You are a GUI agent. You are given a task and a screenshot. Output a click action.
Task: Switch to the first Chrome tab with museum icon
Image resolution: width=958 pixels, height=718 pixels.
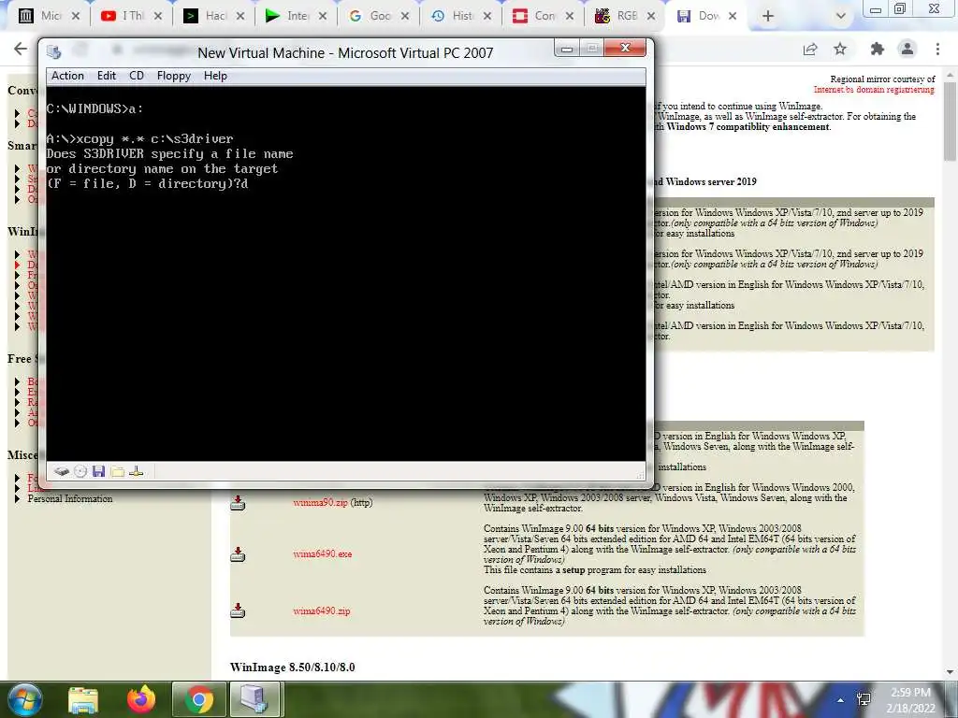coord(49,16)
